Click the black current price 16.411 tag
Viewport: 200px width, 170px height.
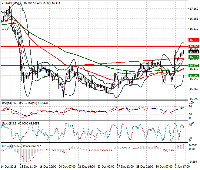coord(194,52)
